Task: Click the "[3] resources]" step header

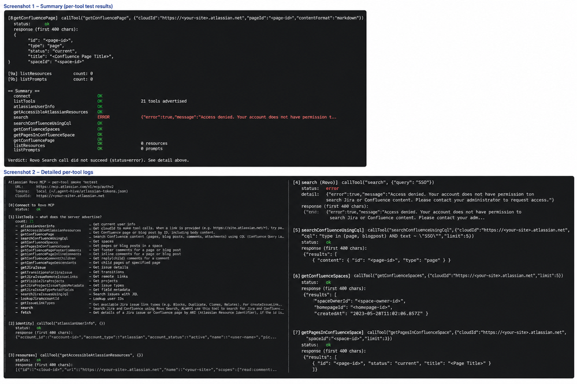Action: pyautogui.click(x=23, y=355)
